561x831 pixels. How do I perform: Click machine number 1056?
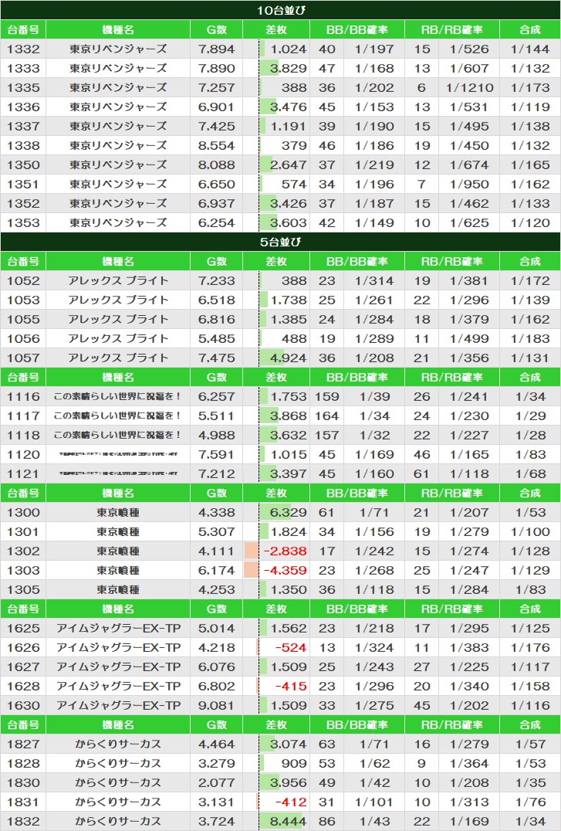(23, 338)
